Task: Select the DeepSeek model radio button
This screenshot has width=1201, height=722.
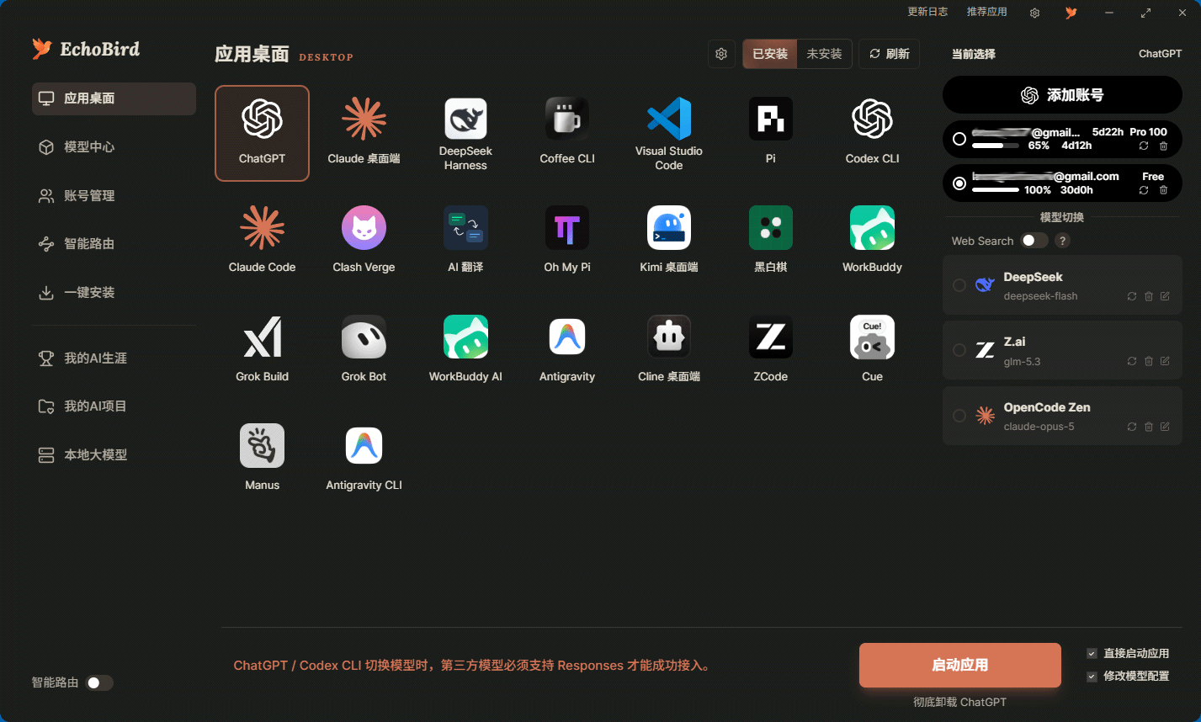Action: pyautogui.click(x=959, y=285)
